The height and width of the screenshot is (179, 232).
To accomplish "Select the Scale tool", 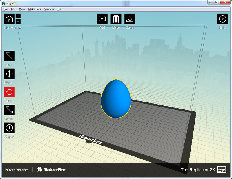I will pyautogui.click(x=9, y=110).
